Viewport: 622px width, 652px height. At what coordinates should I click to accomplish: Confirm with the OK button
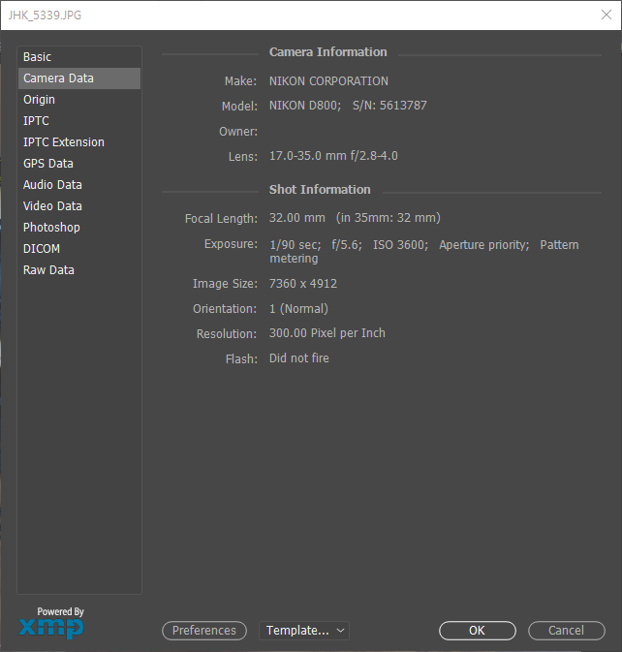(x=478, y=631)
